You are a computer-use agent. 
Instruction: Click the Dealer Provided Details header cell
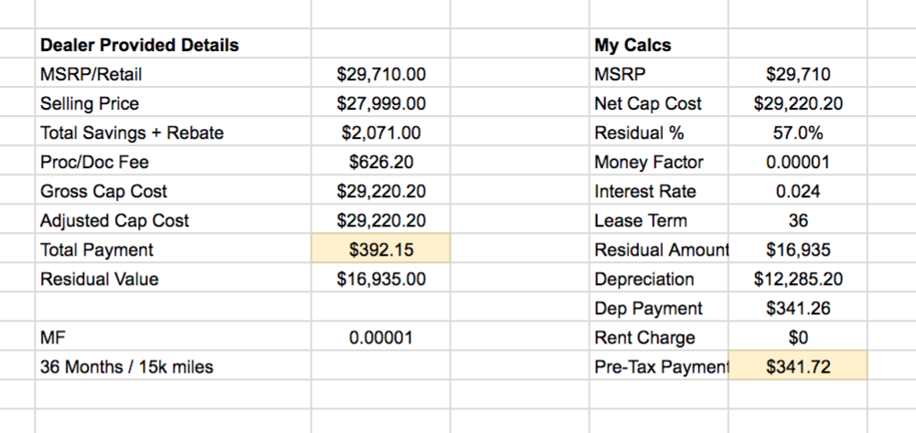(174, 45)
